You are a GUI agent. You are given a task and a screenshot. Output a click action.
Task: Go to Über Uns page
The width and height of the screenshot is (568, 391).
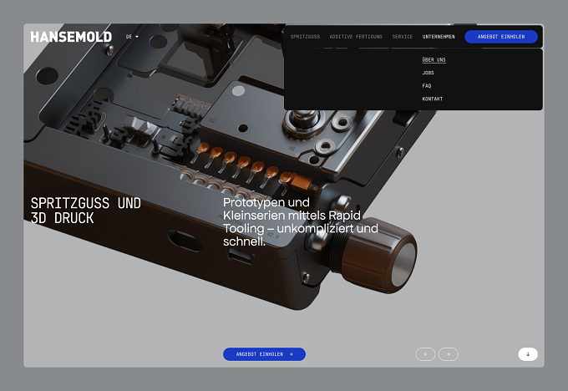434,59
